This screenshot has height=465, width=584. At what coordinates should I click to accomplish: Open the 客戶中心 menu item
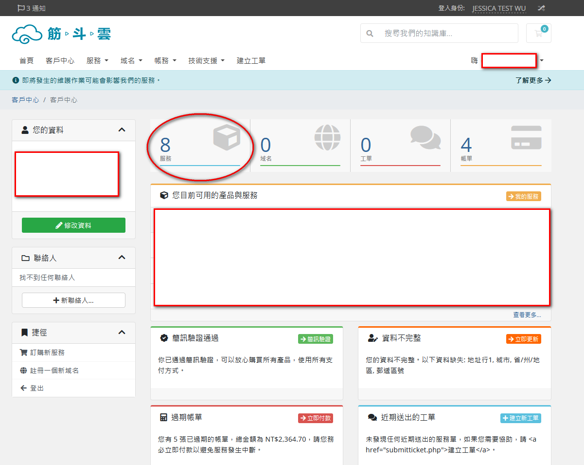click(x=60, y=61)
